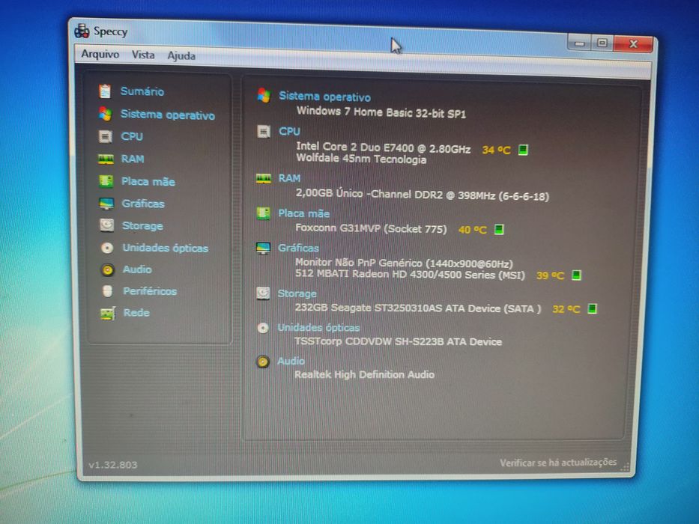
Task: Click the Windows flag icon beside sidebar Sistema operativo
Action: (105, 114)
